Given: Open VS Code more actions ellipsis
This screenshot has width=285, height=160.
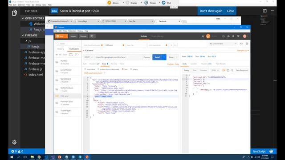Looking at the screenshot, I should [273, 11].
